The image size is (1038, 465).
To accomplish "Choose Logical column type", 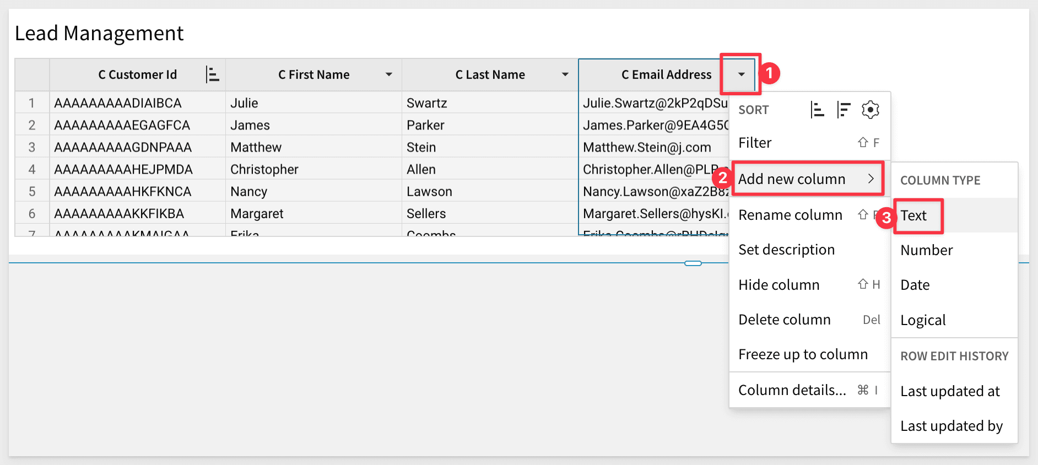I will tap(923, 320).
